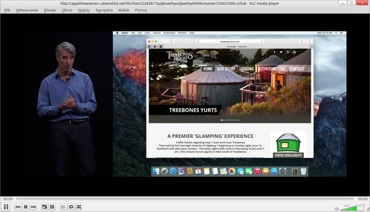
Task: Click the remaining time label on right
Action: [x=363, y=199]
